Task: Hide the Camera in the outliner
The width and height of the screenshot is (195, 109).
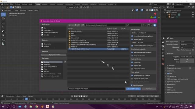Action: (x=193, y=15)
